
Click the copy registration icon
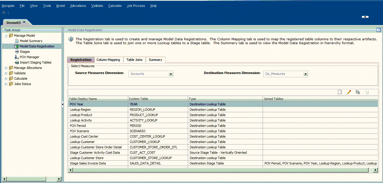pyautogui.click(x=358, y=92)
